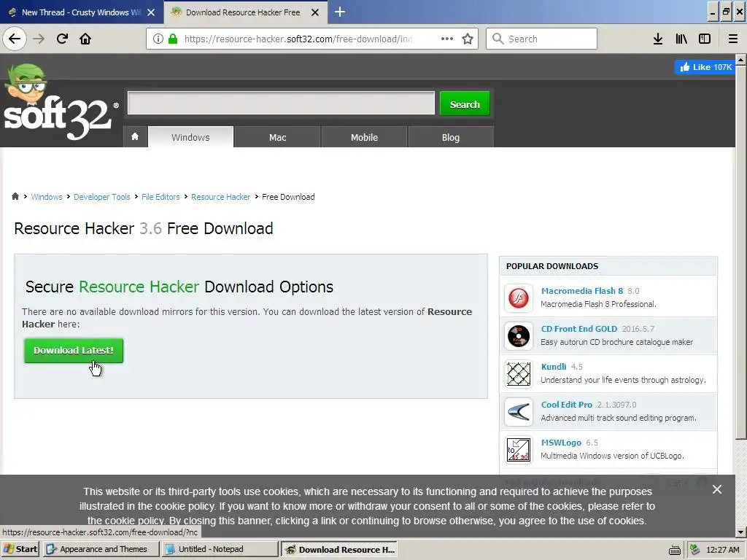The height and width of the screenshot is (560, 747).
Task: Go back with the browser back arrow
Action: [15, 39]
